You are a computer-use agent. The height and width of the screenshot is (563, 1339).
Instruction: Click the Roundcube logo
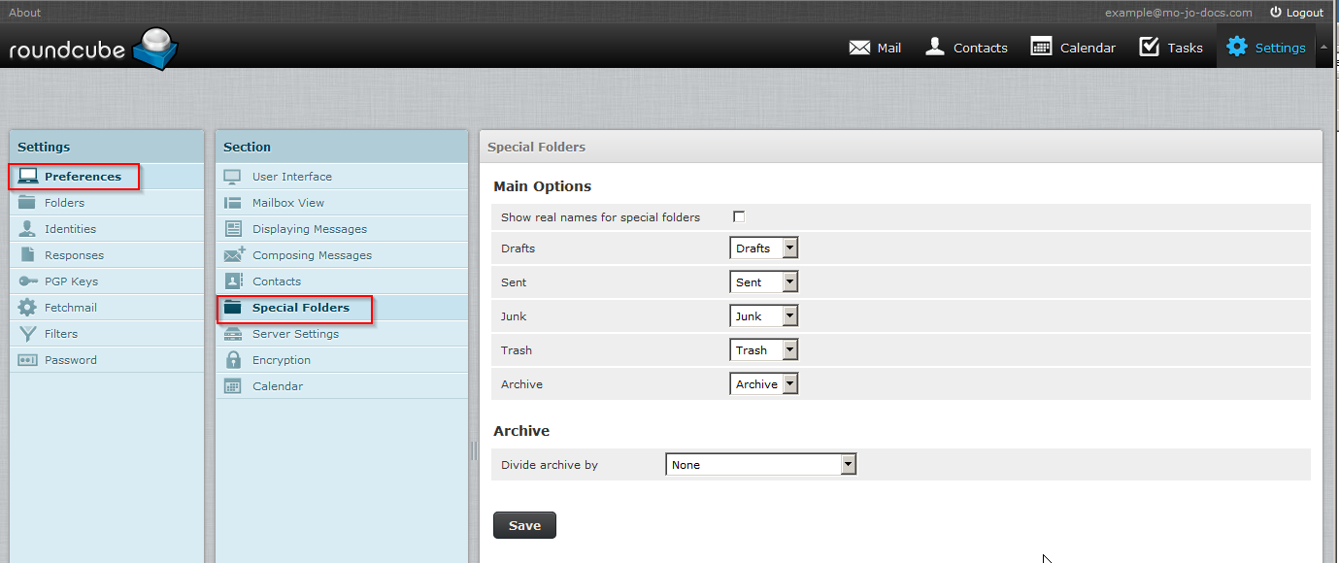93,49
